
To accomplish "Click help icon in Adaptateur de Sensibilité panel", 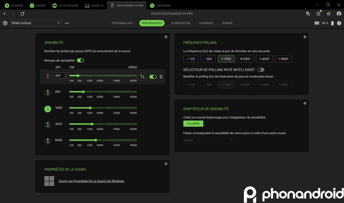I will click(305, 103).
